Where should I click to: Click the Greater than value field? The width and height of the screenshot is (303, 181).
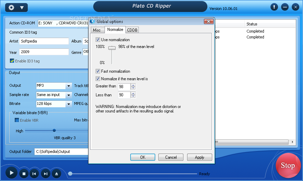124,87
